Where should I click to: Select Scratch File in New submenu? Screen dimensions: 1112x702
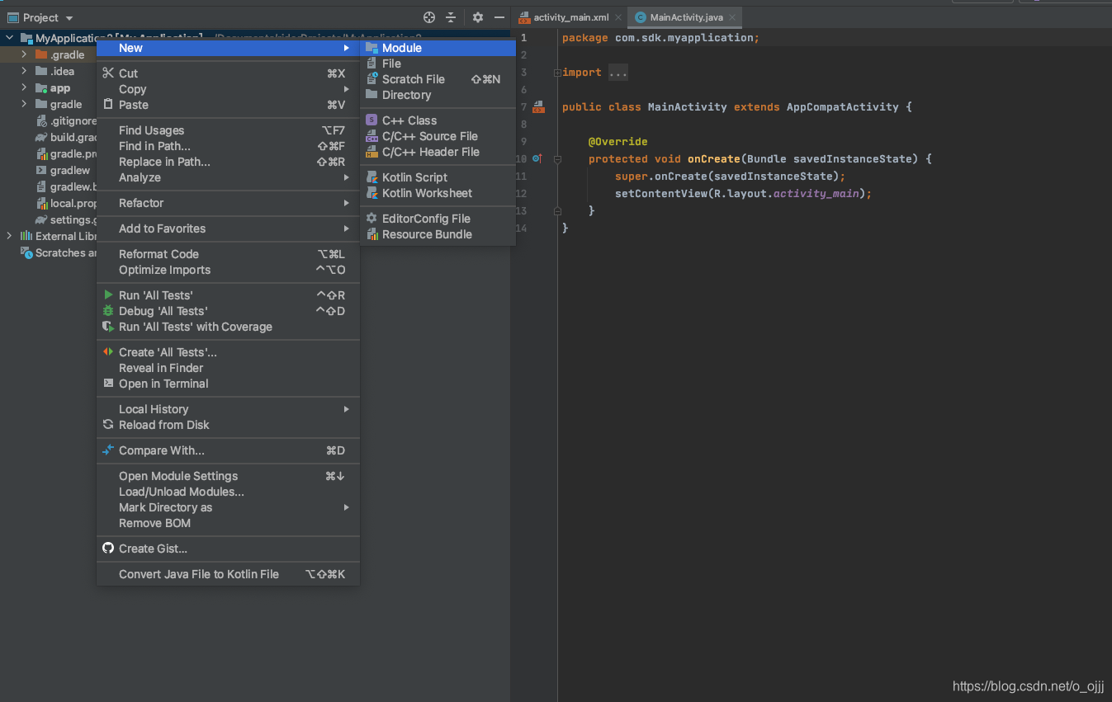pos(438,79)
